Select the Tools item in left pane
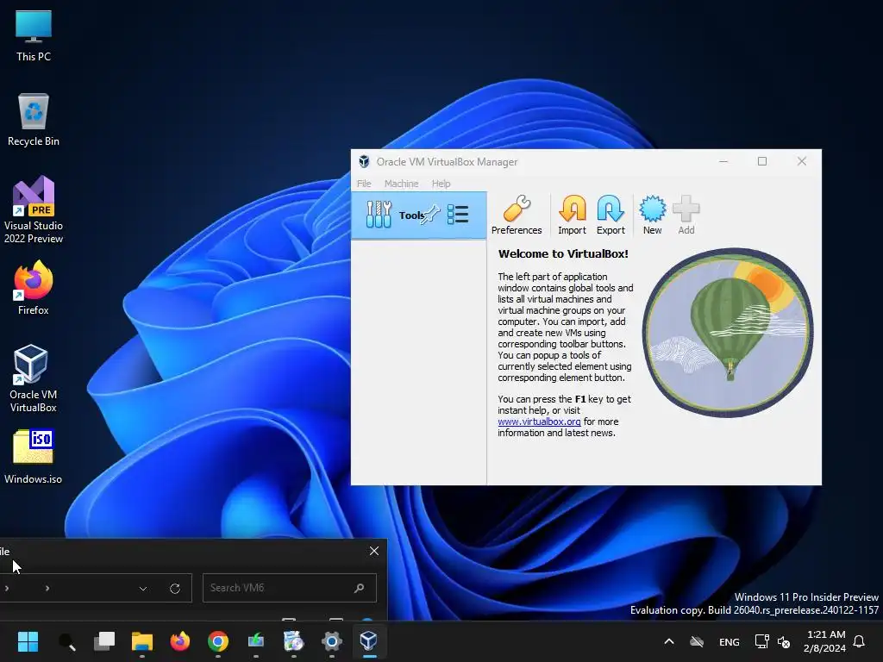The height and width of the screenshot is (662, 883). pyautogui.click(x=418, y=215)
